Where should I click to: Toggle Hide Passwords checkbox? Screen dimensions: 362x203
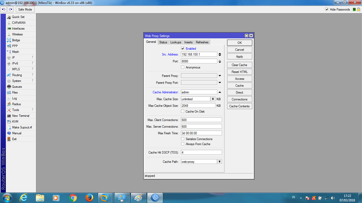[327, 10]
